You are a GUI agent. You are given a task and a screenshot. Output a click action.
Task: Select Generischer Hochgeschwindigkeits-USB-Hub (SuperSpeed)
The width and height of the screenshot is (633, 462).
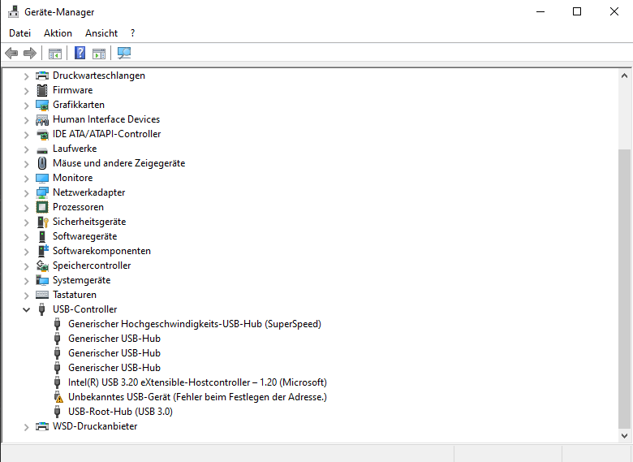pyautogui.click(x=194, y=324)
